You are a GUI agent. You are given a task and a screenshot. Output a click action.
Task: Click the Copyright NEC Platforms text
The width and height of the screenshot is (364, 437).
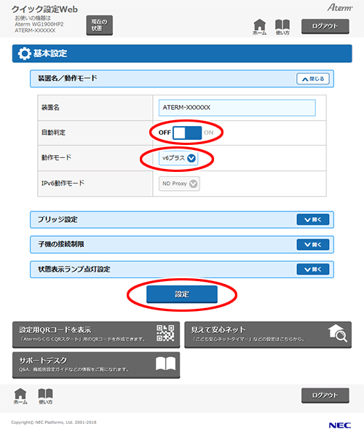pos(54,422)
